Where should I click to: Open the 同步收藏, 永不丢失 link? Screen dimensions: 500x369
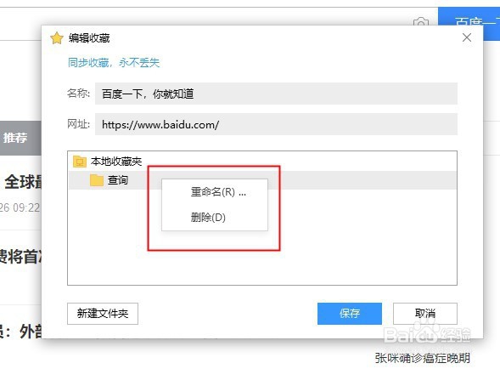(x=113, y=62)
